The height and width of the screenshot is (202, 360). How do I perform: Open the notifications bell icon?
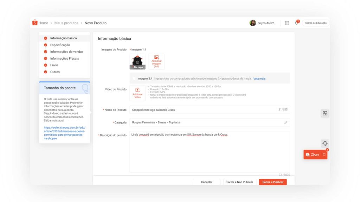point(296,23)
